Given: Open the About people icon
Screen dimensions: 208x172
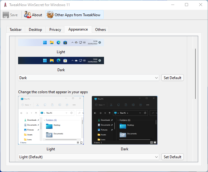Looking at the screenshot, I should 28,15.
